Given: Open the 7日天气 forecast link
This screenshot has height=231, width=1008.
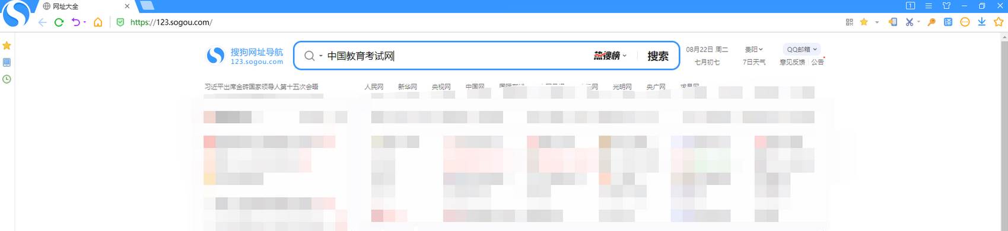Looking at the screenshot, I should [x=754, y=62].
